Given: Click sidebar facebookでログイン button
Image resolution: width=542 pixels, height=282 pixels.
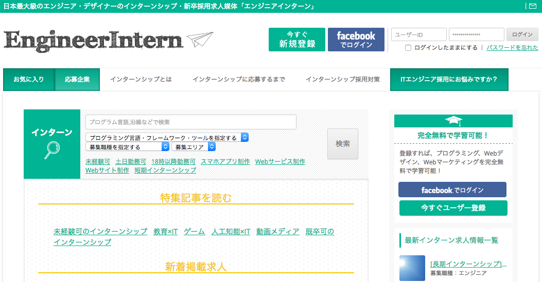Looking at the screenshot, I should [452, 190].
